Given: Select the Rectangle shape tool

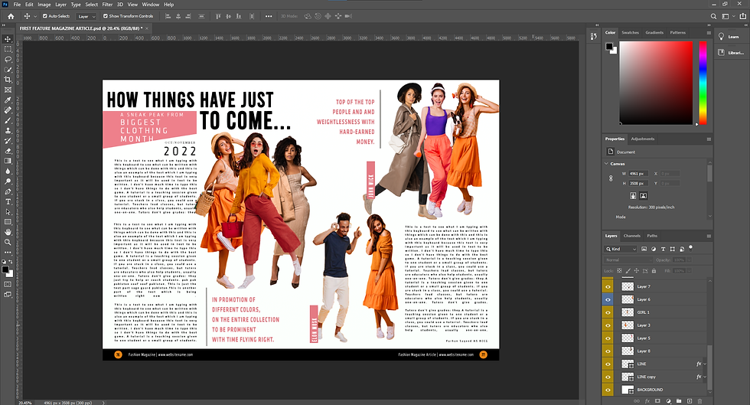Looking at the screenshot, I should 8,222.
